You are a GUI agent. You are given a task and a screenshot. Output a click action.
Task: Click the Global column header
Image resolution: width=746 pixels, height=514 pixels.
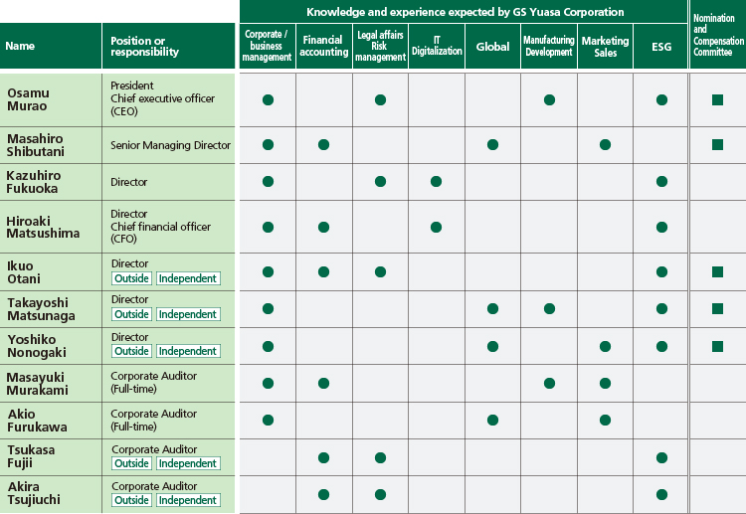coord(493,46)
